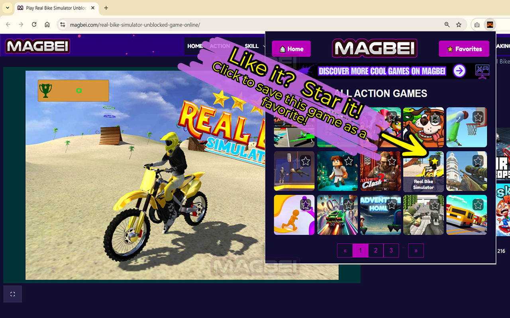Open the camera screenshot extension
This screenshot has height=318, width=510.
pos(477,25)
